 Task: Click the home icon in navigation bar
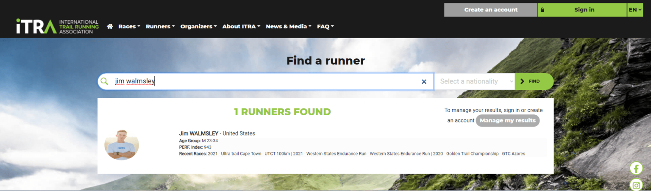[110, 26]
